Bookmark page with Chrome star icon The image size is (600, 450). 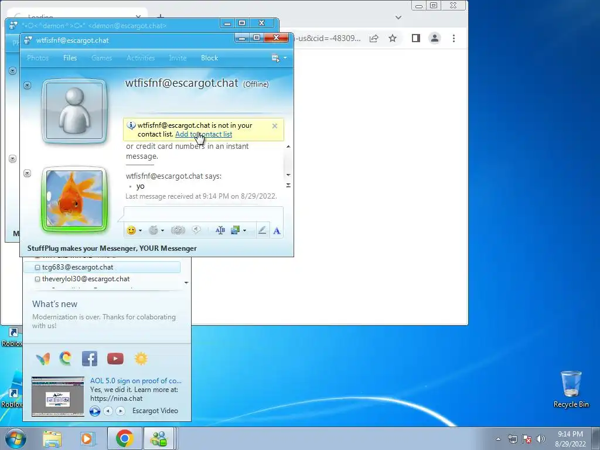click(393, 38)
